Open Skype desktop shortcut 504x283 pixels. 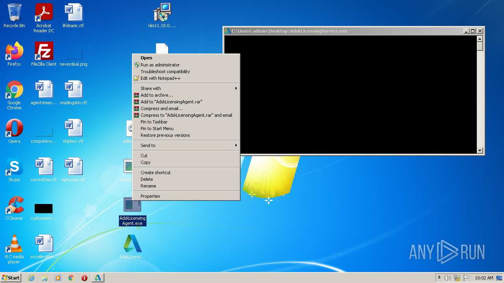(14, 170)
